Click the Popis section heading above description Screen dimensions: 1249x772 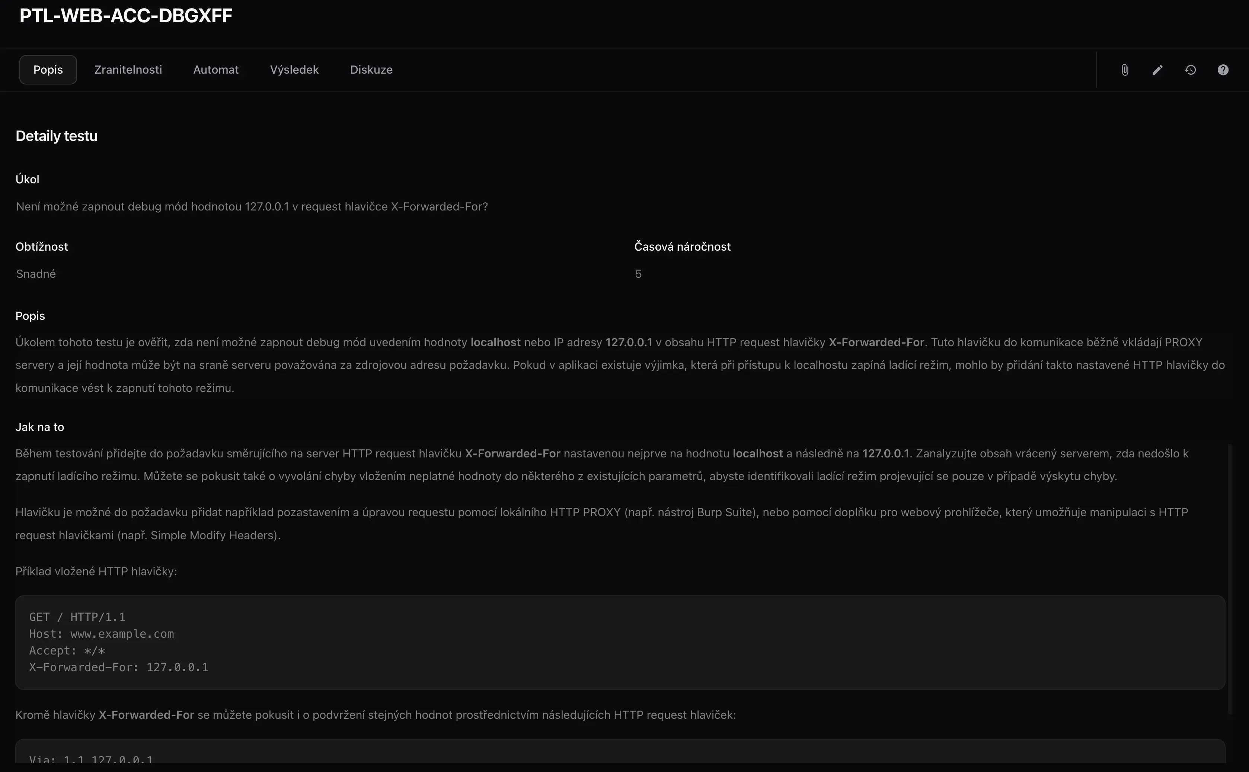(x=30, y=316)
